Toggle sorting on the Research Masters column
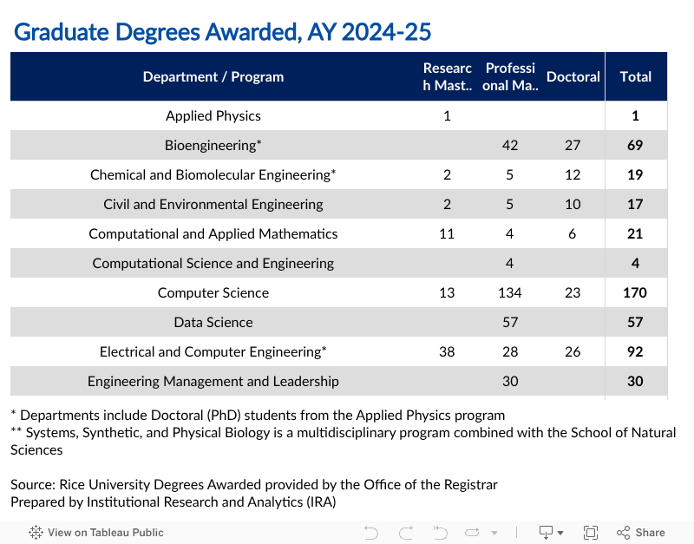Viewport: 694px width, 544px height. pos(447,76)
